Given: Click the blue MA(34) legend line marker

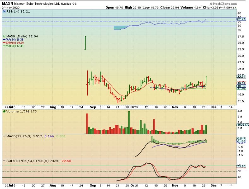Looking at the screenshot, I should (3, 39).
